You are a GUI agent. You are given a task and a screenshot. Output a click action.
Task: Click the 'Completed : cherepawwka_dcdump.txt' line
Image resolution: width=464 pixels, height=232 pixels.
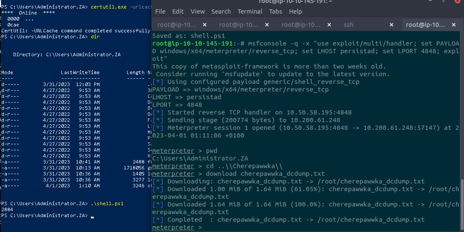click(288, 220)
